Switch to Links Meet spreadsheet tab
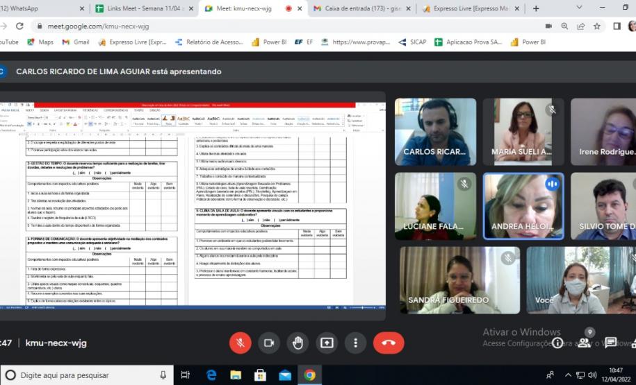The width and height of the screenshot is (636, 385). pos(142,8)
